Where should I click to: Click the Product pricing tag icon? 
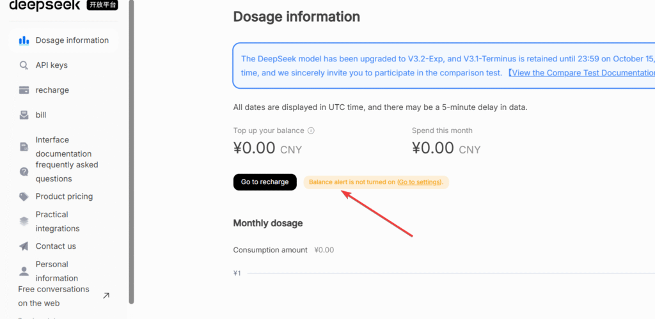[24, 197]
